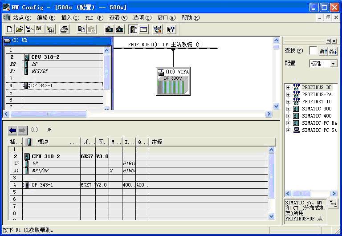Screen dimensions: 342x236
Task: Click search down binoculars icon
Action: pyautogui.click(x=333, y=52)
